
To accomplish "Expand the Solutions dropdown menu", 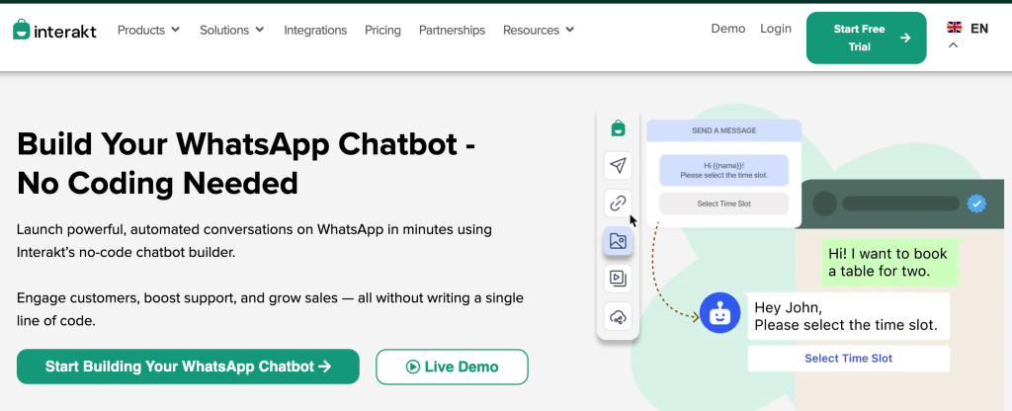I will click(x=231, y=30).
